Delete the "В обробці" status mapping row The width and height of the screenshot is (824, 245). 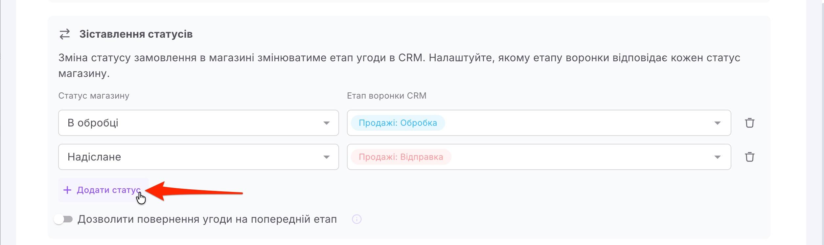(749, 123)
